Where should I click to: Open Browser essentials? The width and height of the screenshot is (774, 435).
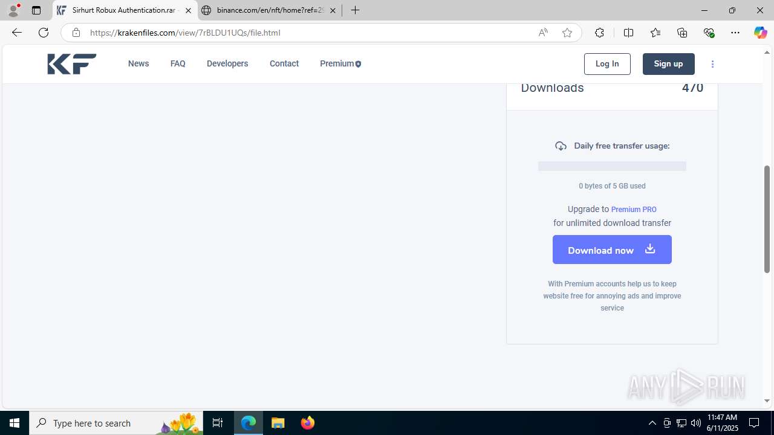pyautogui.click(x=709, y=33)
